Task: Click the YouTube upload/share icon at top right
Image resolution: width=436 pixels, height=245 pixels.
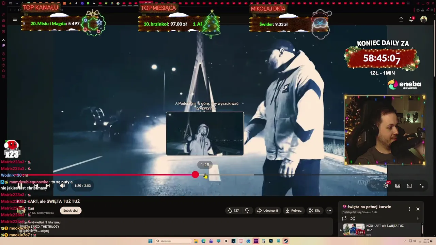Action: pos(401,19)
